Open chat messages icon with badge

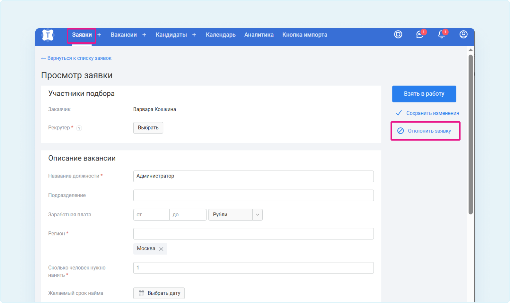tap(420, 34)
